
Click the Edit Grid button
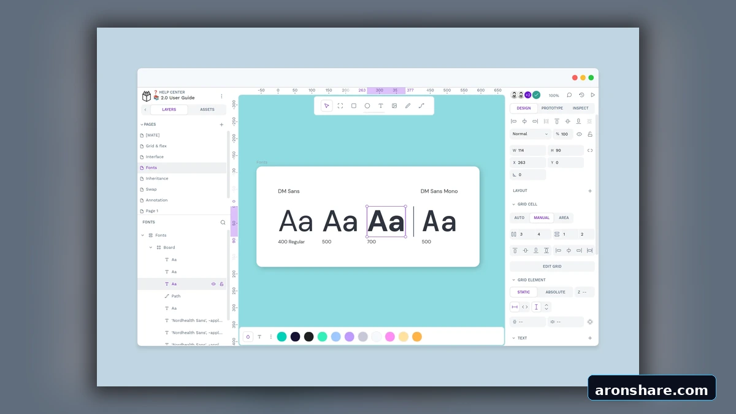click(x=552, y=267)
